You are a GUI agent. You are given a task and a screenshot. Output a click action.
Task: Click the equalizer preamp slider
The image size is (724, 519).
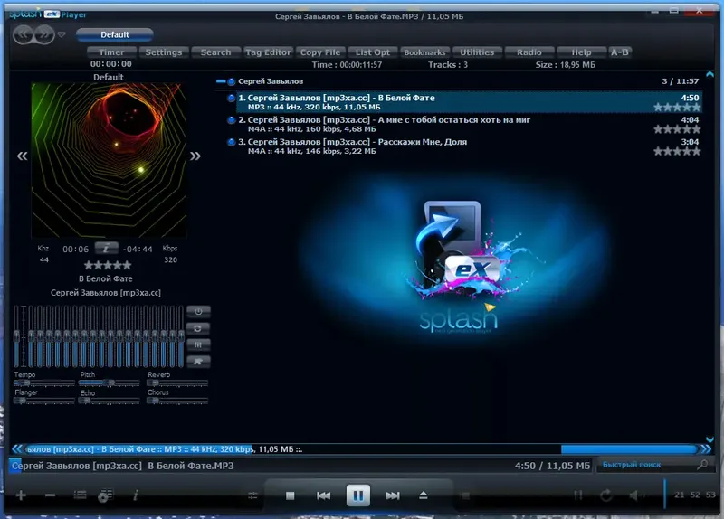(16, 335)
